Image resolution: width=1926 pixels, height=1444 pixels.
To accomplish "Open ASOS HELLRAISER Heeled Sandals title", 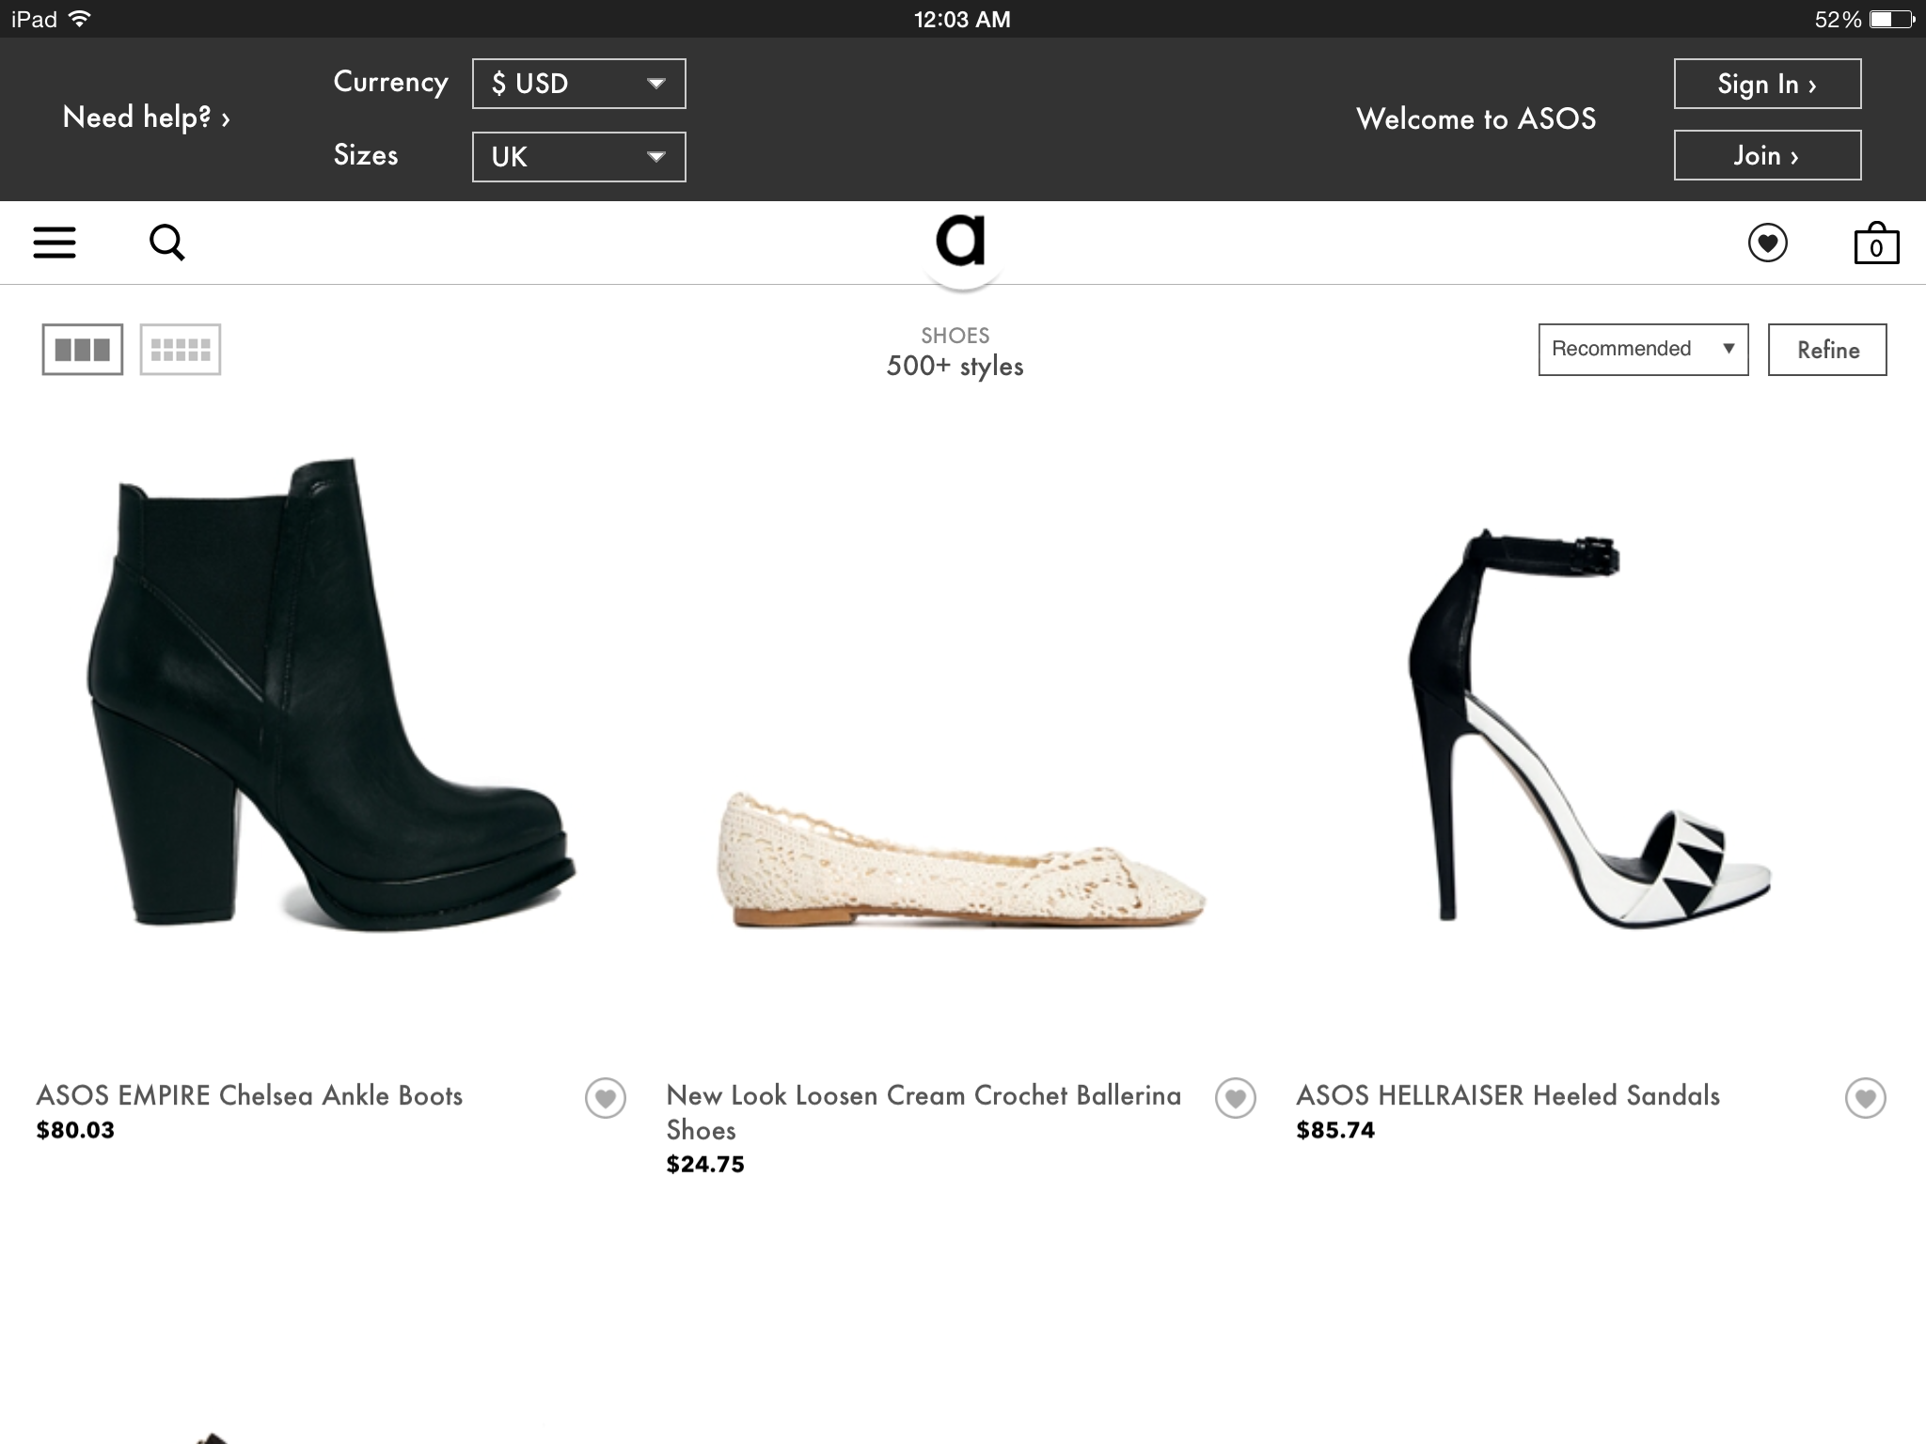I will [x=1508, y=1095].
